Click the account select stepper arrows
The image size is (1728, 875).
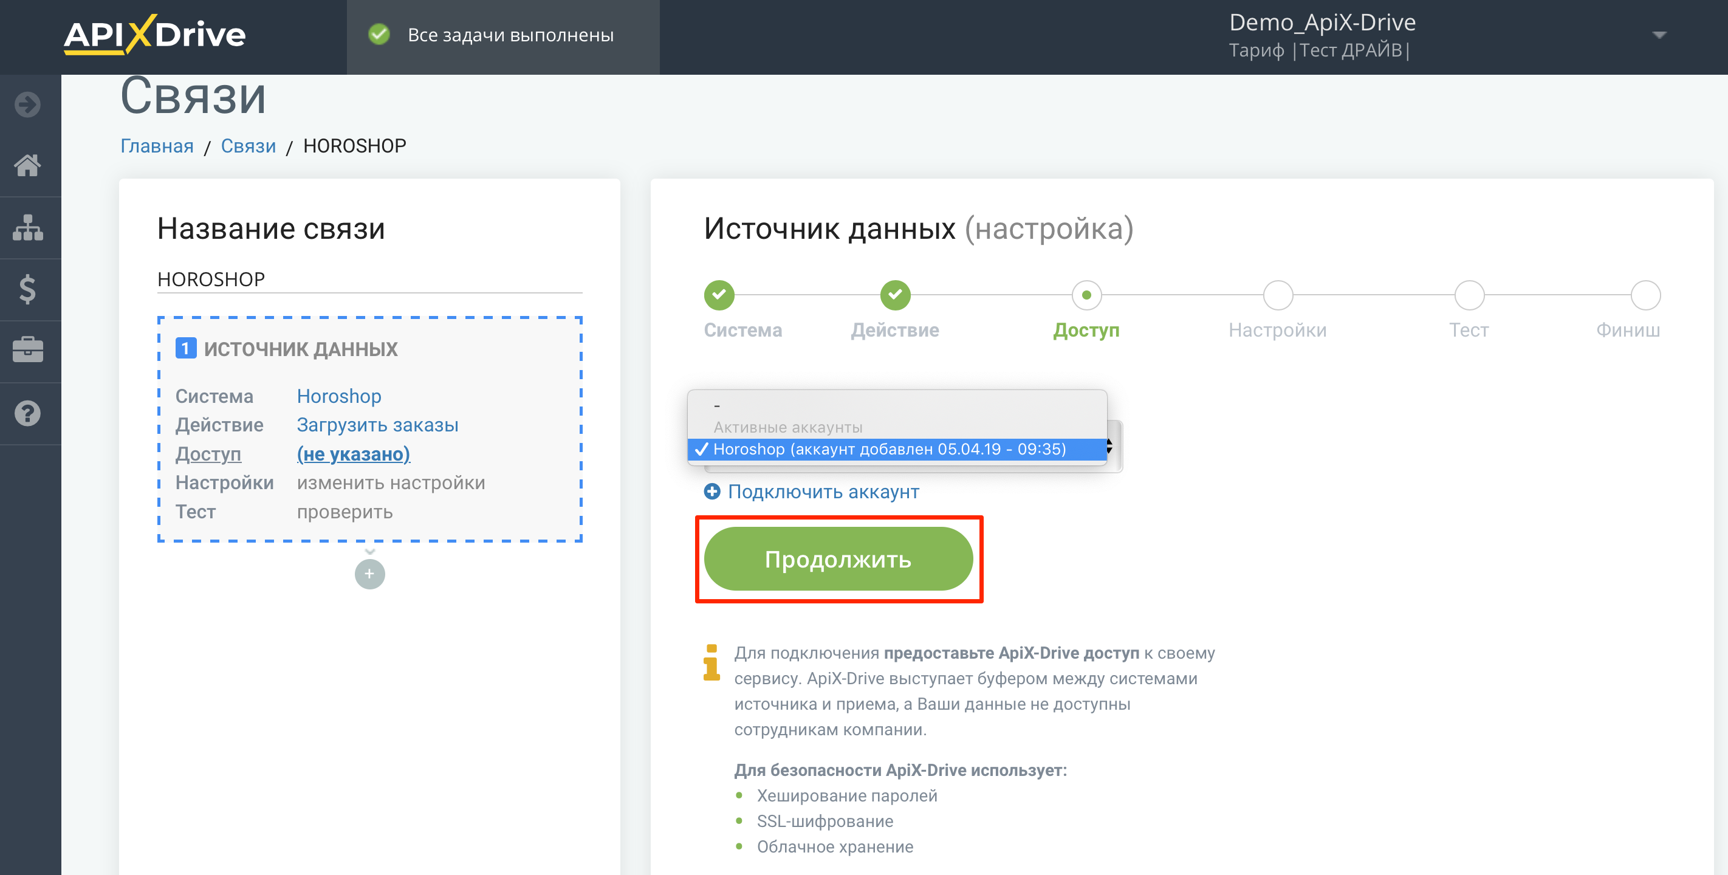click(1109, 446)
